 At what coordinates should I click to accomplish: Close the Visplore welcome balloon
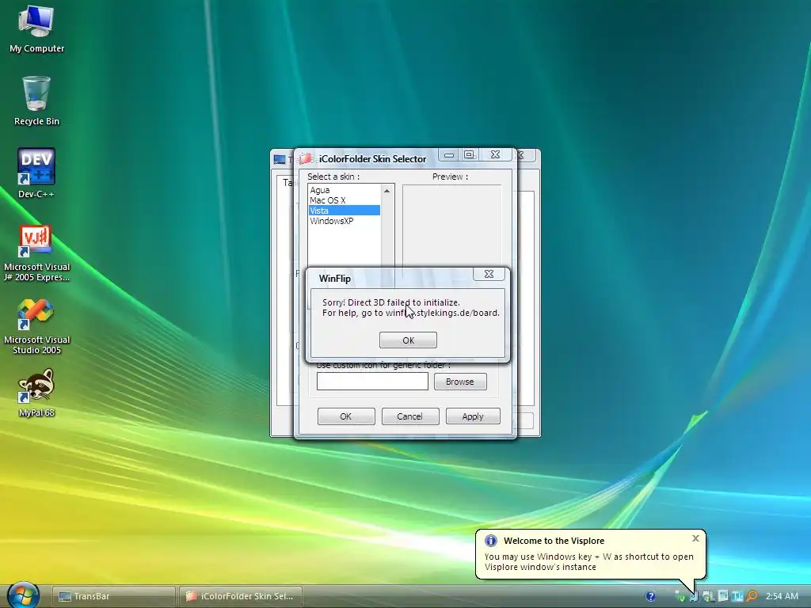point(695,538)
